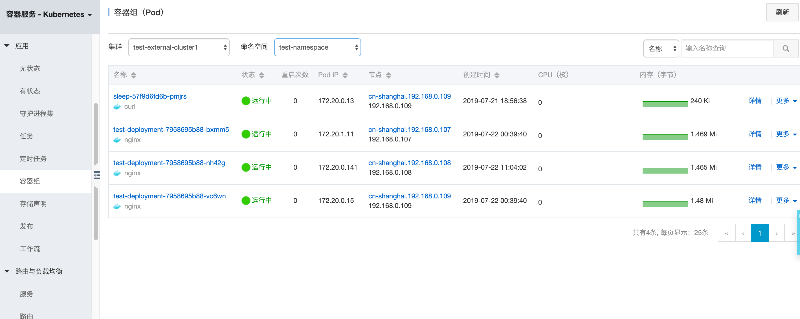Click docker icon beside curl container
This screenshot has height=319, width=800.
tap(117, 107)
